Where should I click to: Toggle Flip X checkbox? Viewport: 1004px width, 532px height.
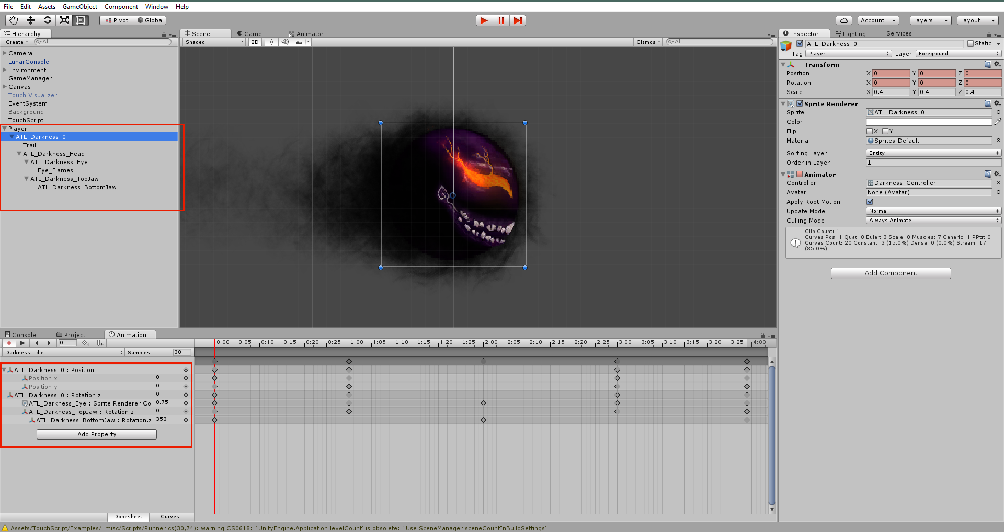coord(870,131)
